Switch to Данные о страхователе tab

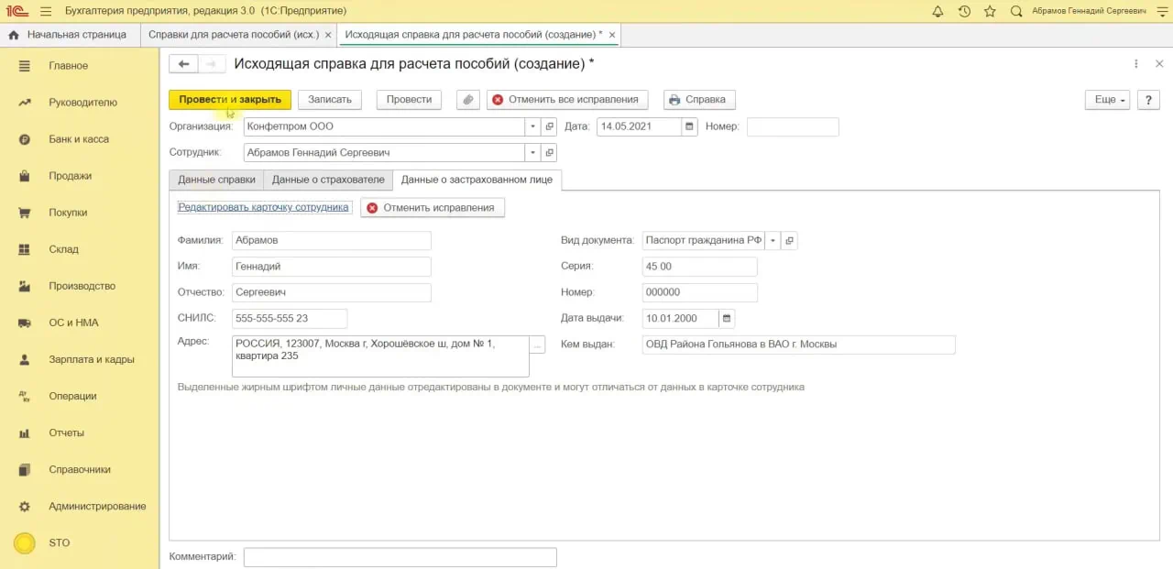click(x=328, y=180)
